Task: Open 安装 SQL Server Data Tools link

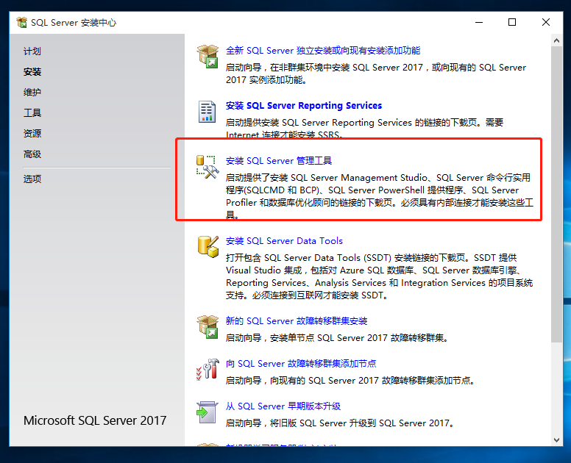Action: coord(284,241)
